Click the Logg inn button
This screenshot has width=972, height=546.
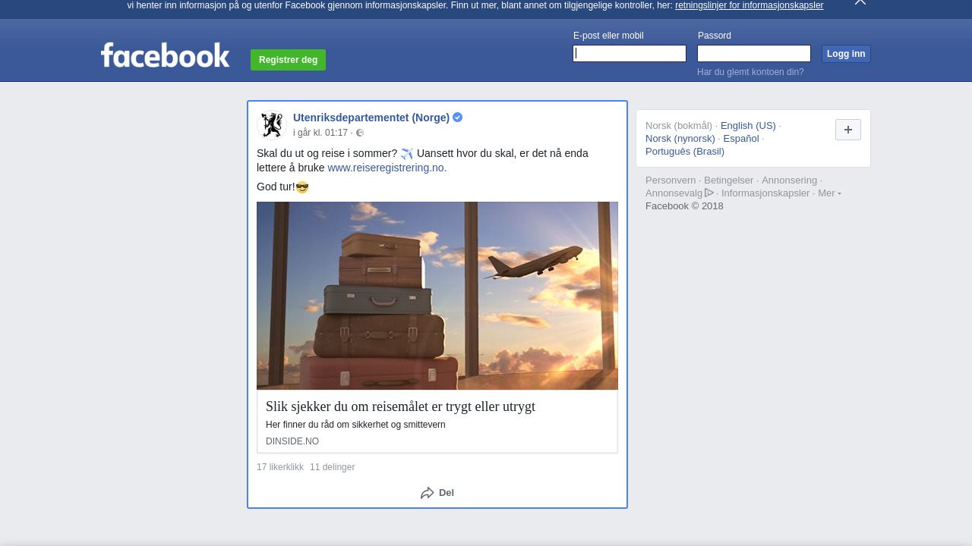pos(846,54)
